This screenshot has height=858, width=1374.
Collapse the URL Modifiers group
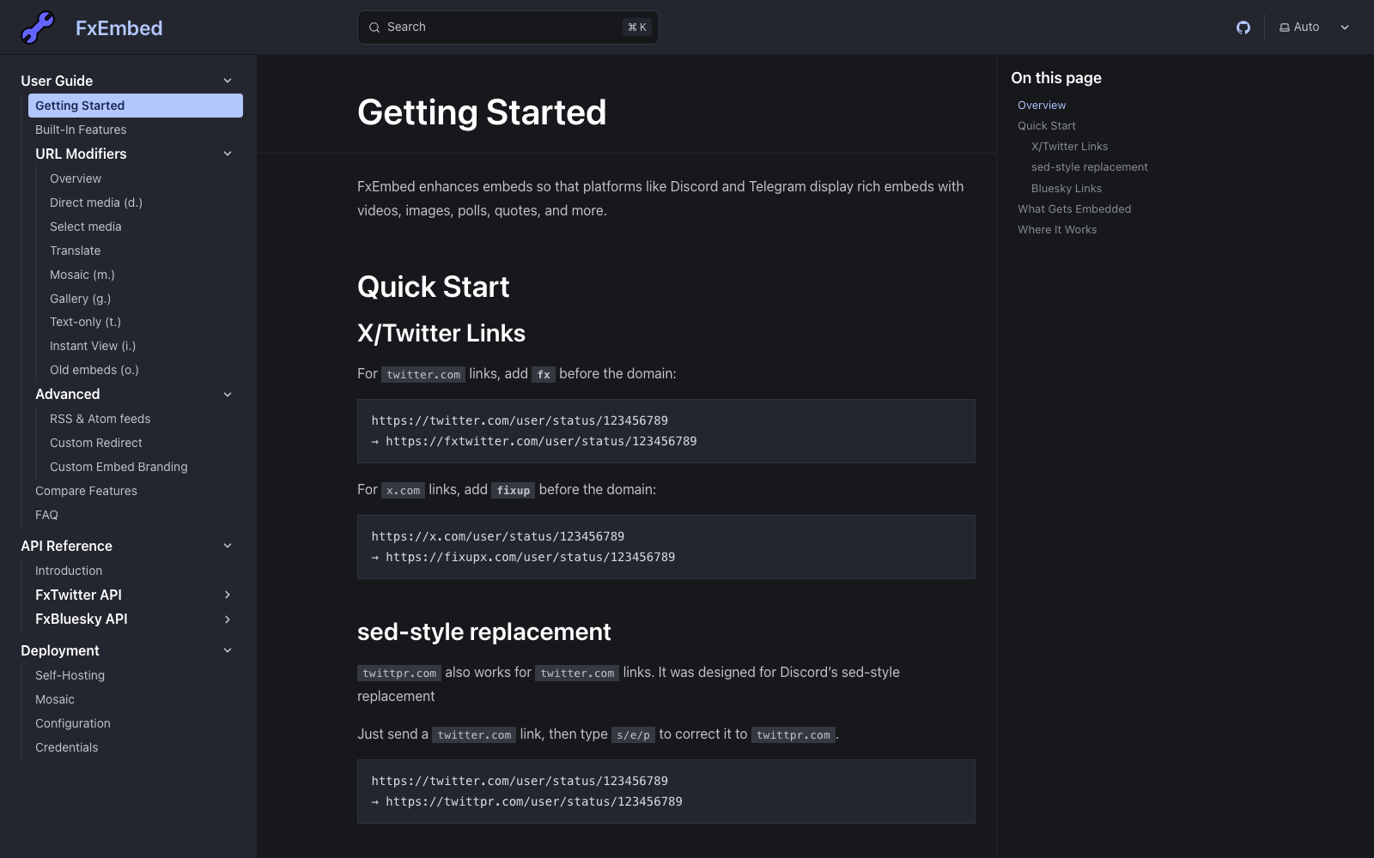[x=228, y=154]
